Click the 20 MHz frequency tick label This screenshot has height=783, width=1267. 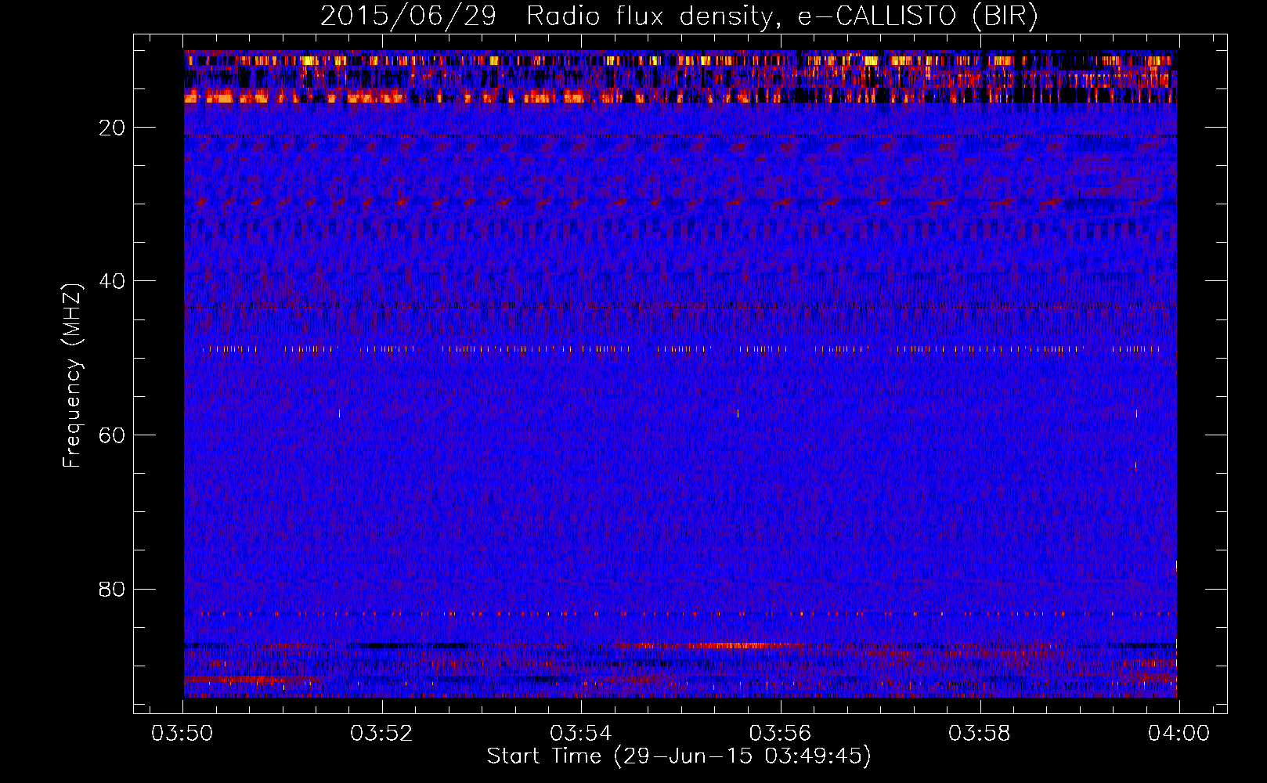(113, 128)
